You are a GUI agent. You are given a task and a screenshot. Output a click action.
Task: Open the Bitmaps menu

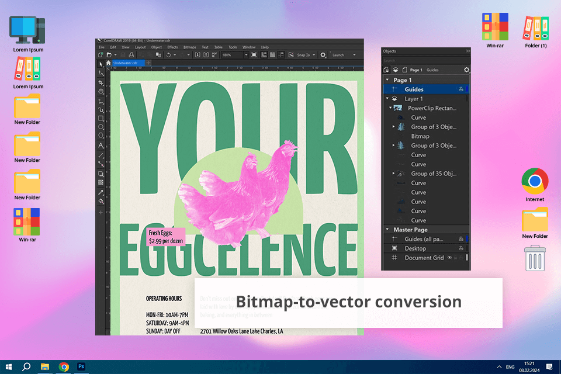pos(189,47)
